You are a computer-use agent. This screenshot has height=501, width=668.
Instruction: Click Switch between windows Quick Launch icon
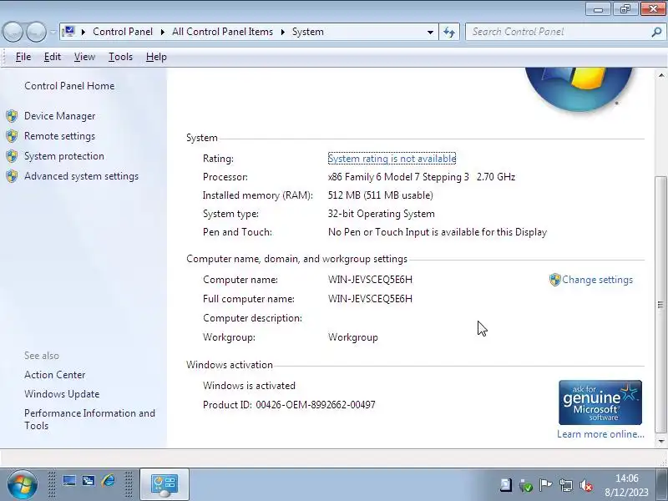coord(89,481)
